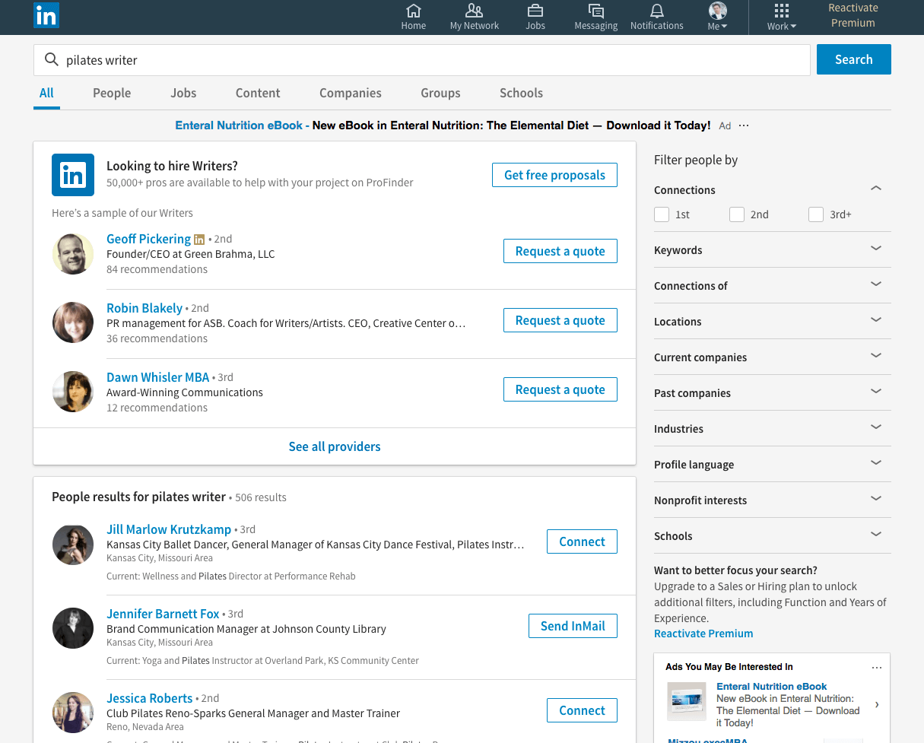This screenshot has height=743, width=924.
Task: Click the search magnifier icon
Action: tap(52, 60)
